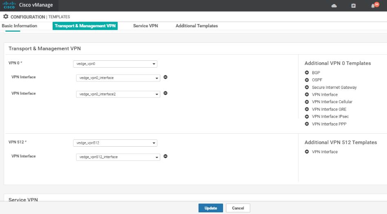Select Transport & Management VPN tab
The image size is (387, 214).
[85, 26]
